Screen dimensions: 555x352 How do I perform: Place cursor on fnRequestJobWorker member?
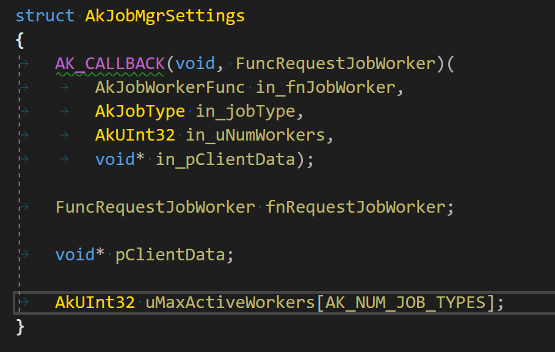tap(355, 207)
